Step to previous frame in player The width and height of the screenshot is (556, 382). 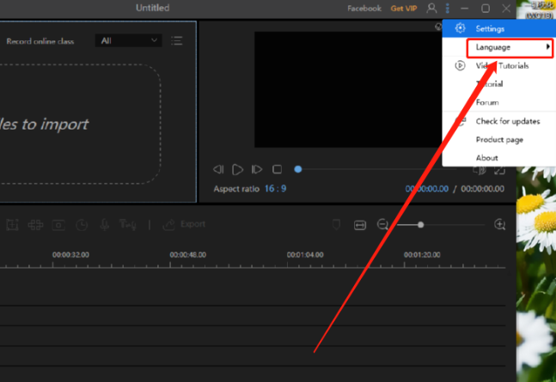pos(218,169)
